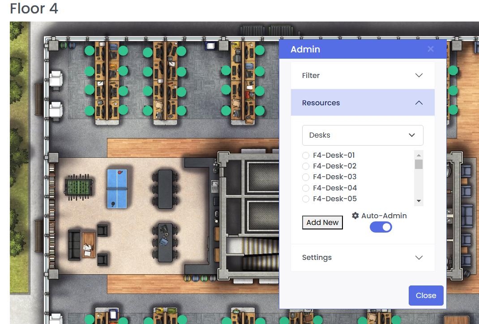Click the gear icon beside Auto-Admin

[355, 216]
